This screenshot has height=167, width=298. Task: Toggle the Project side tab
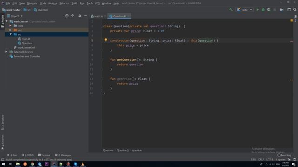(2, 21)
